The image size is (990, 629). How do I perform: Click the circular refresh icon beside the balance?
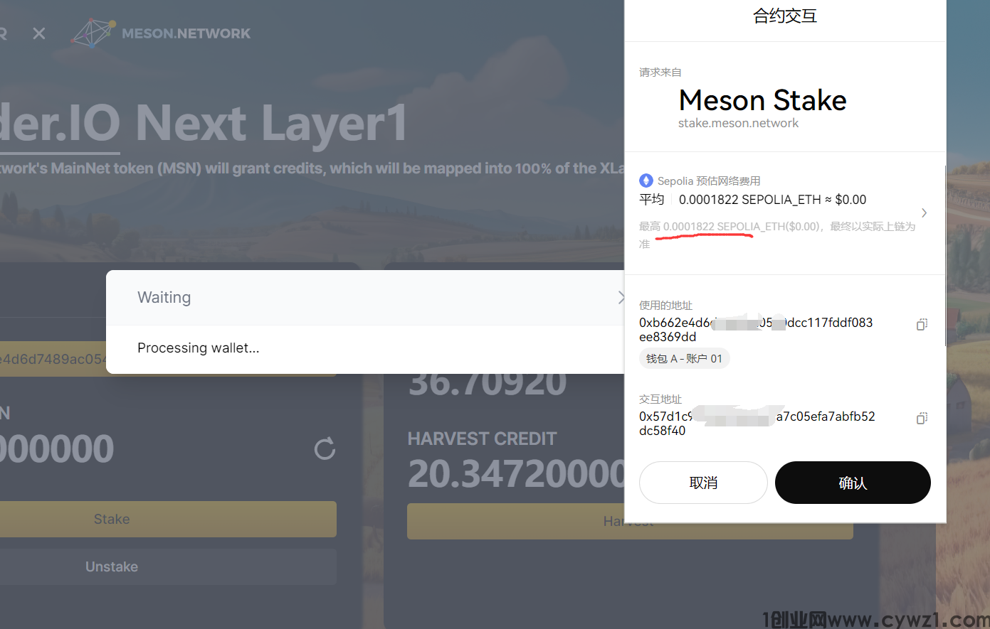325,448
